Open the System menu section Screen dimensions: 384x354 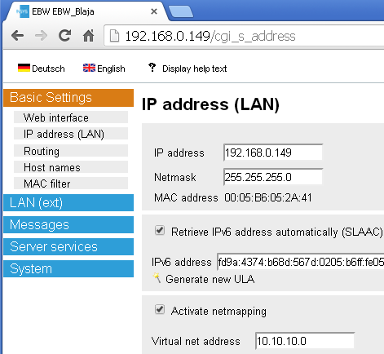point(68,268)
